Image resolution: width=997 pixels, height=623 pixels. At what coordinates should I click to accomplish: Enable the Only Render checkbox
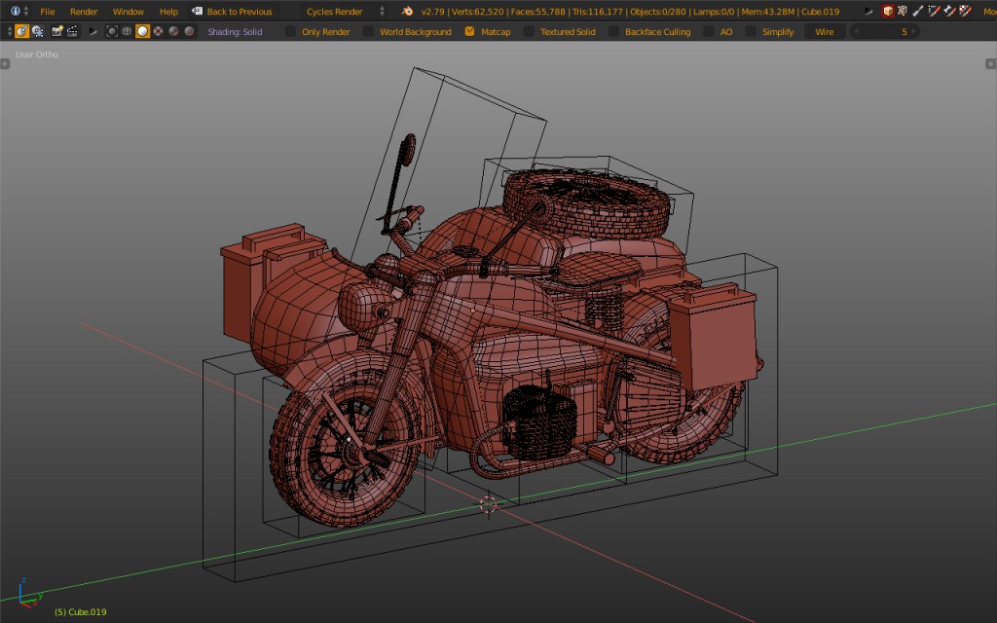(x=290, y=31)
